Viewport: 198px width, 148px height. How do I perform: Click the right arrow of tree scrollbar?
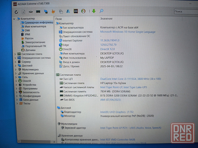click(54, 142)
